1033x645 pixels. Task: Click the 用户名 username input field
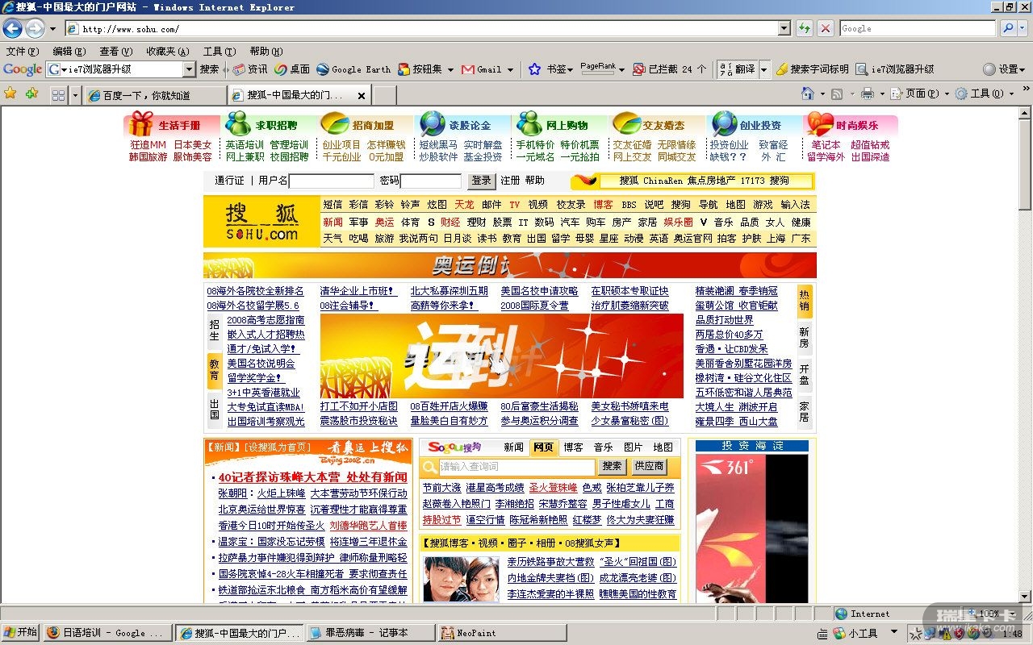[x=332, y=181]
